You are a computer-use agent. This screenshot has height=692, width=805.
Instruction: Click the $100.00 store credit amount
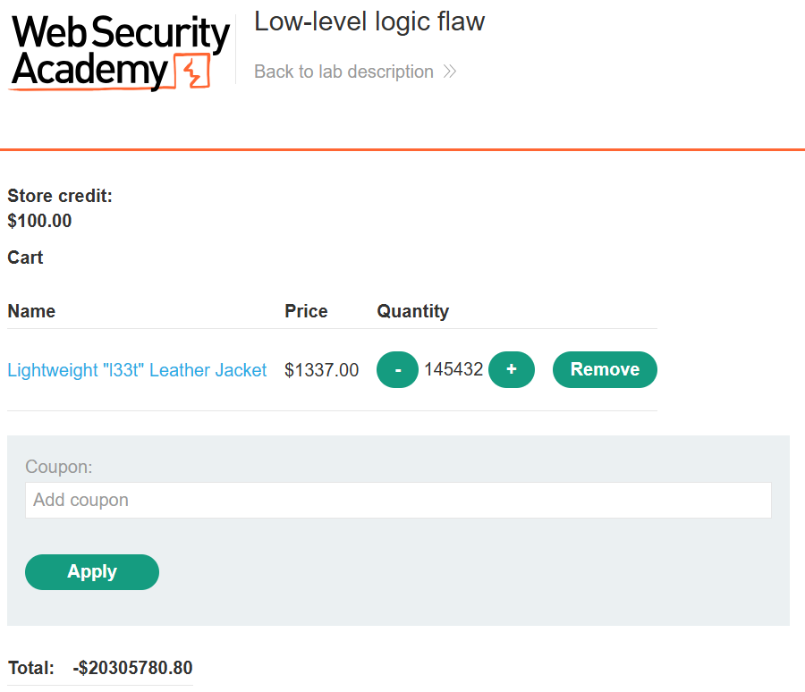pyautogui.click(x=39, y=221)
